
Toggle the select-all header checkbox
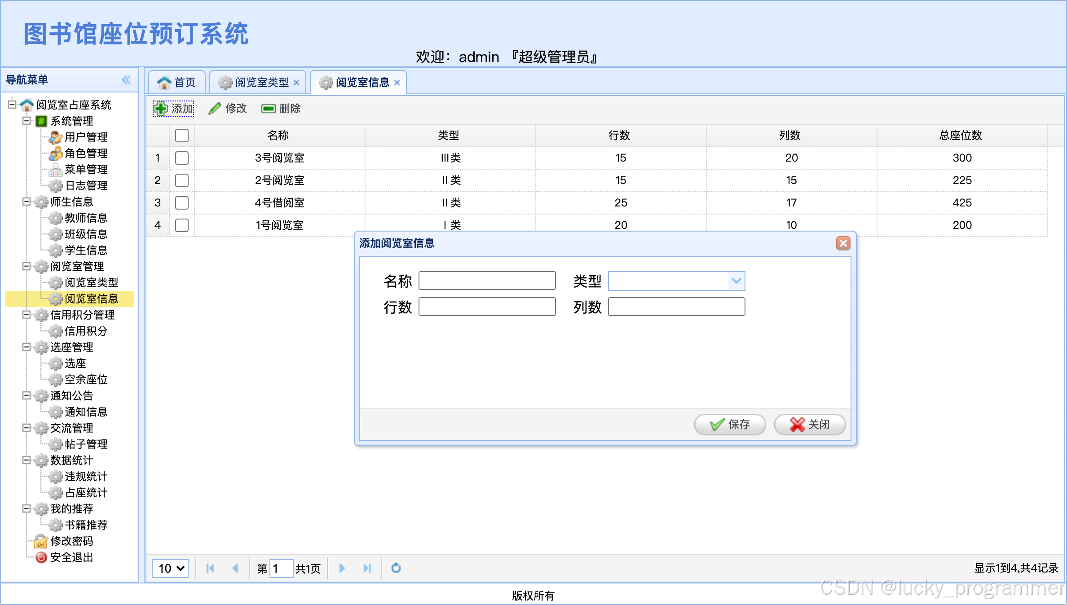(x=182, y=135)
